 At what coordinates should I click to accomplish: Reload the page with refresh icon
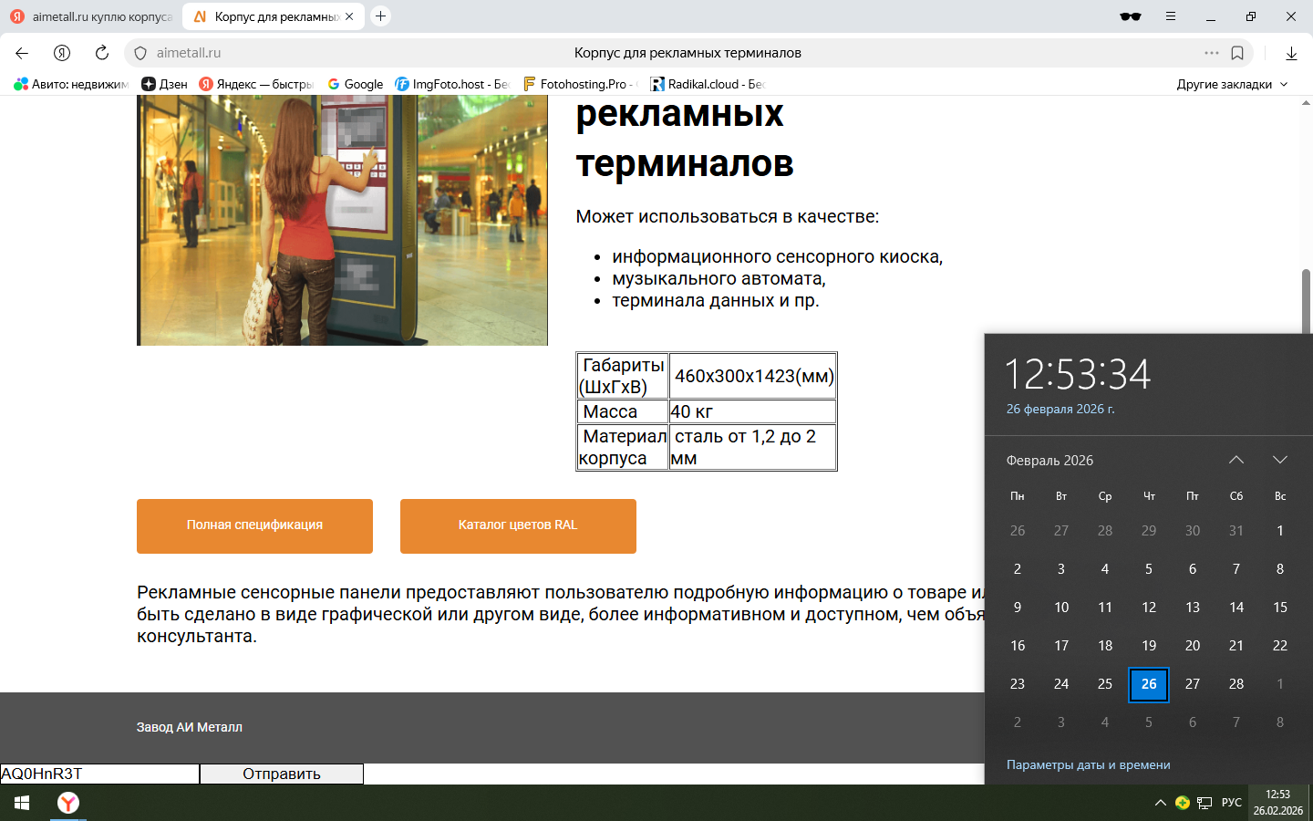(102, 53)
